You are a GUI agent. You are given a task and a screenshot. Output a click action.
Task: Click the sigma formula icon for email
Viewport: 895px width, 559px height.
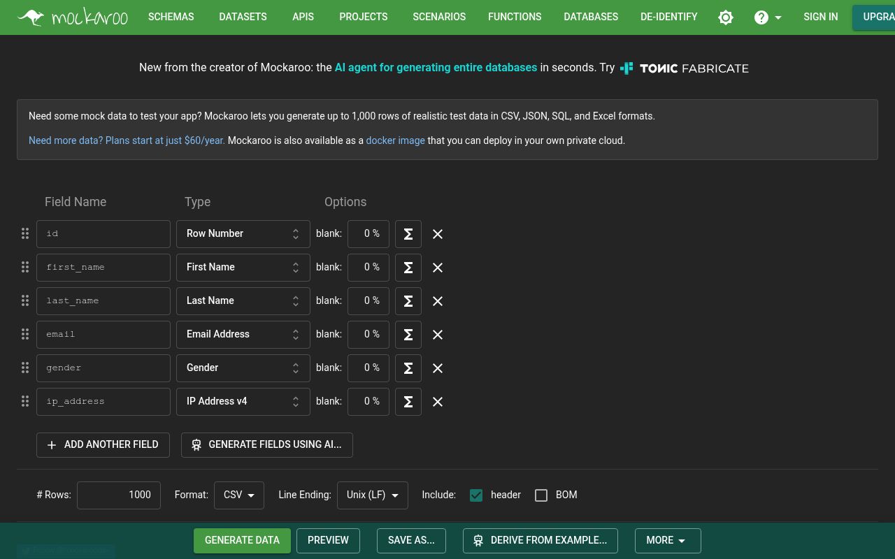pyautogui.click(x=408, y=335)
